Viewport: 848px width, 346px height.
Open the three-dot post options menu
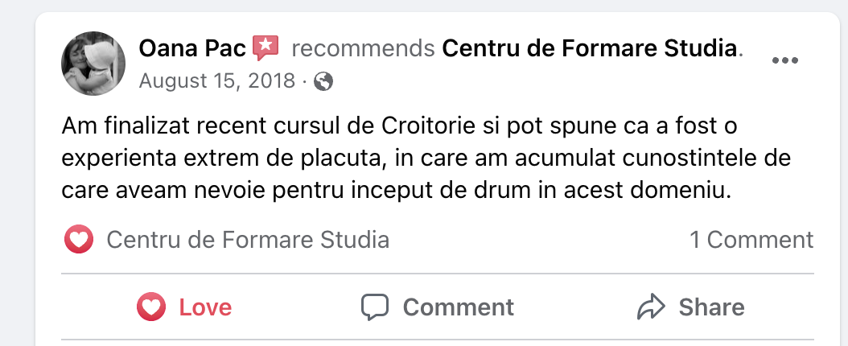tap(784, 61)
